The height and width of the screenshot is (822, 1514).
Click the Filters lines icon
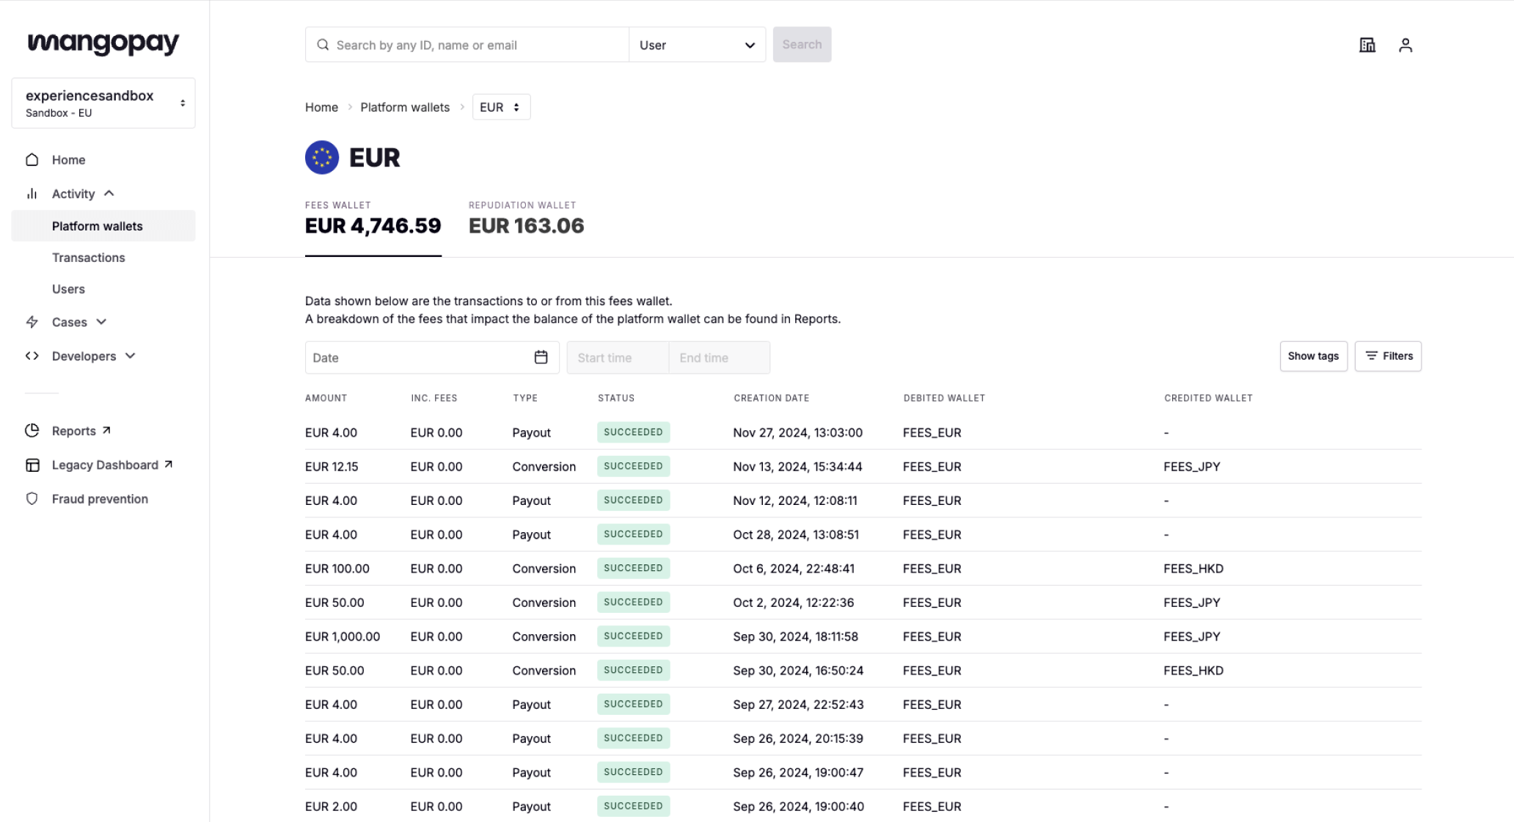coord(1371,356)
